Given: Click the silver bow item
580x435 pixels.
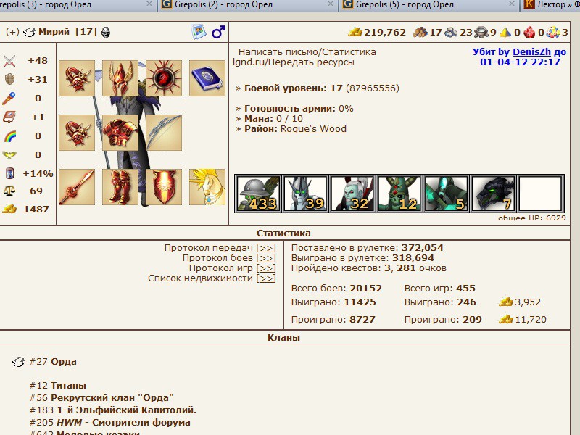Looking at the screenshot, I should pos(164,133).
